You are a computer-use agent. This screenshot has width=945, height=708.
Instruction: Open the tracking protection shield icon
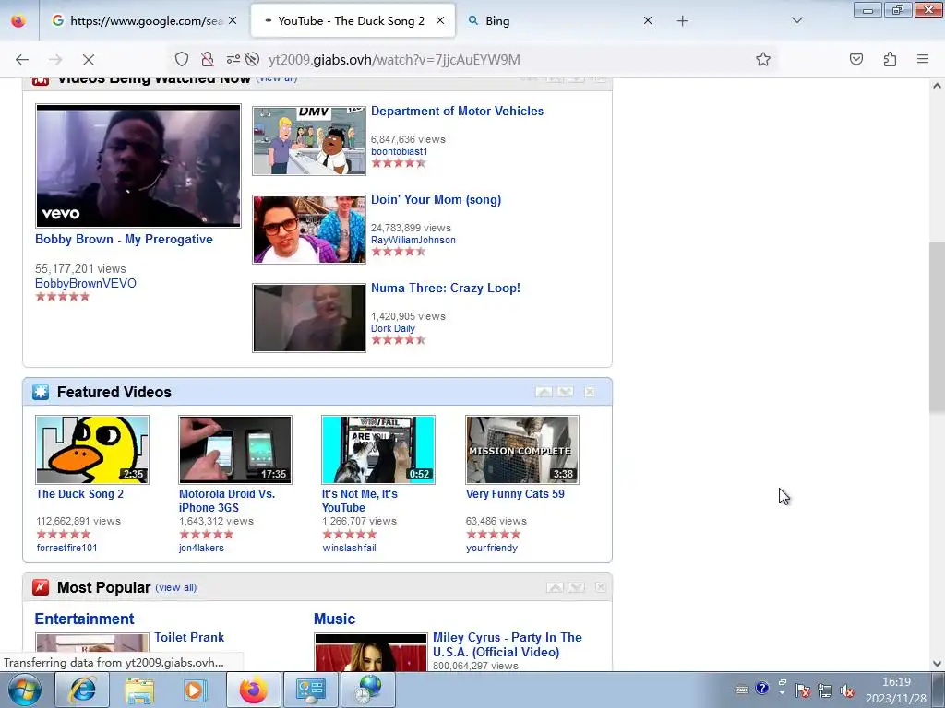[x=182, y=59]
